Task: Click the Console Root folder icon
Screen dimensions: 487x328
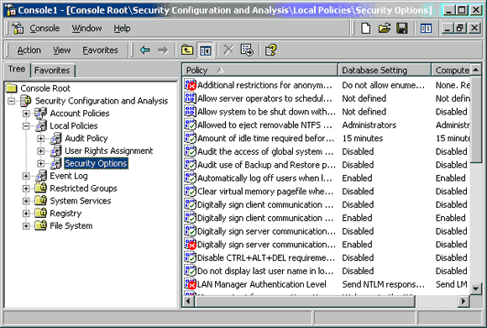Action: click(12, 88)
